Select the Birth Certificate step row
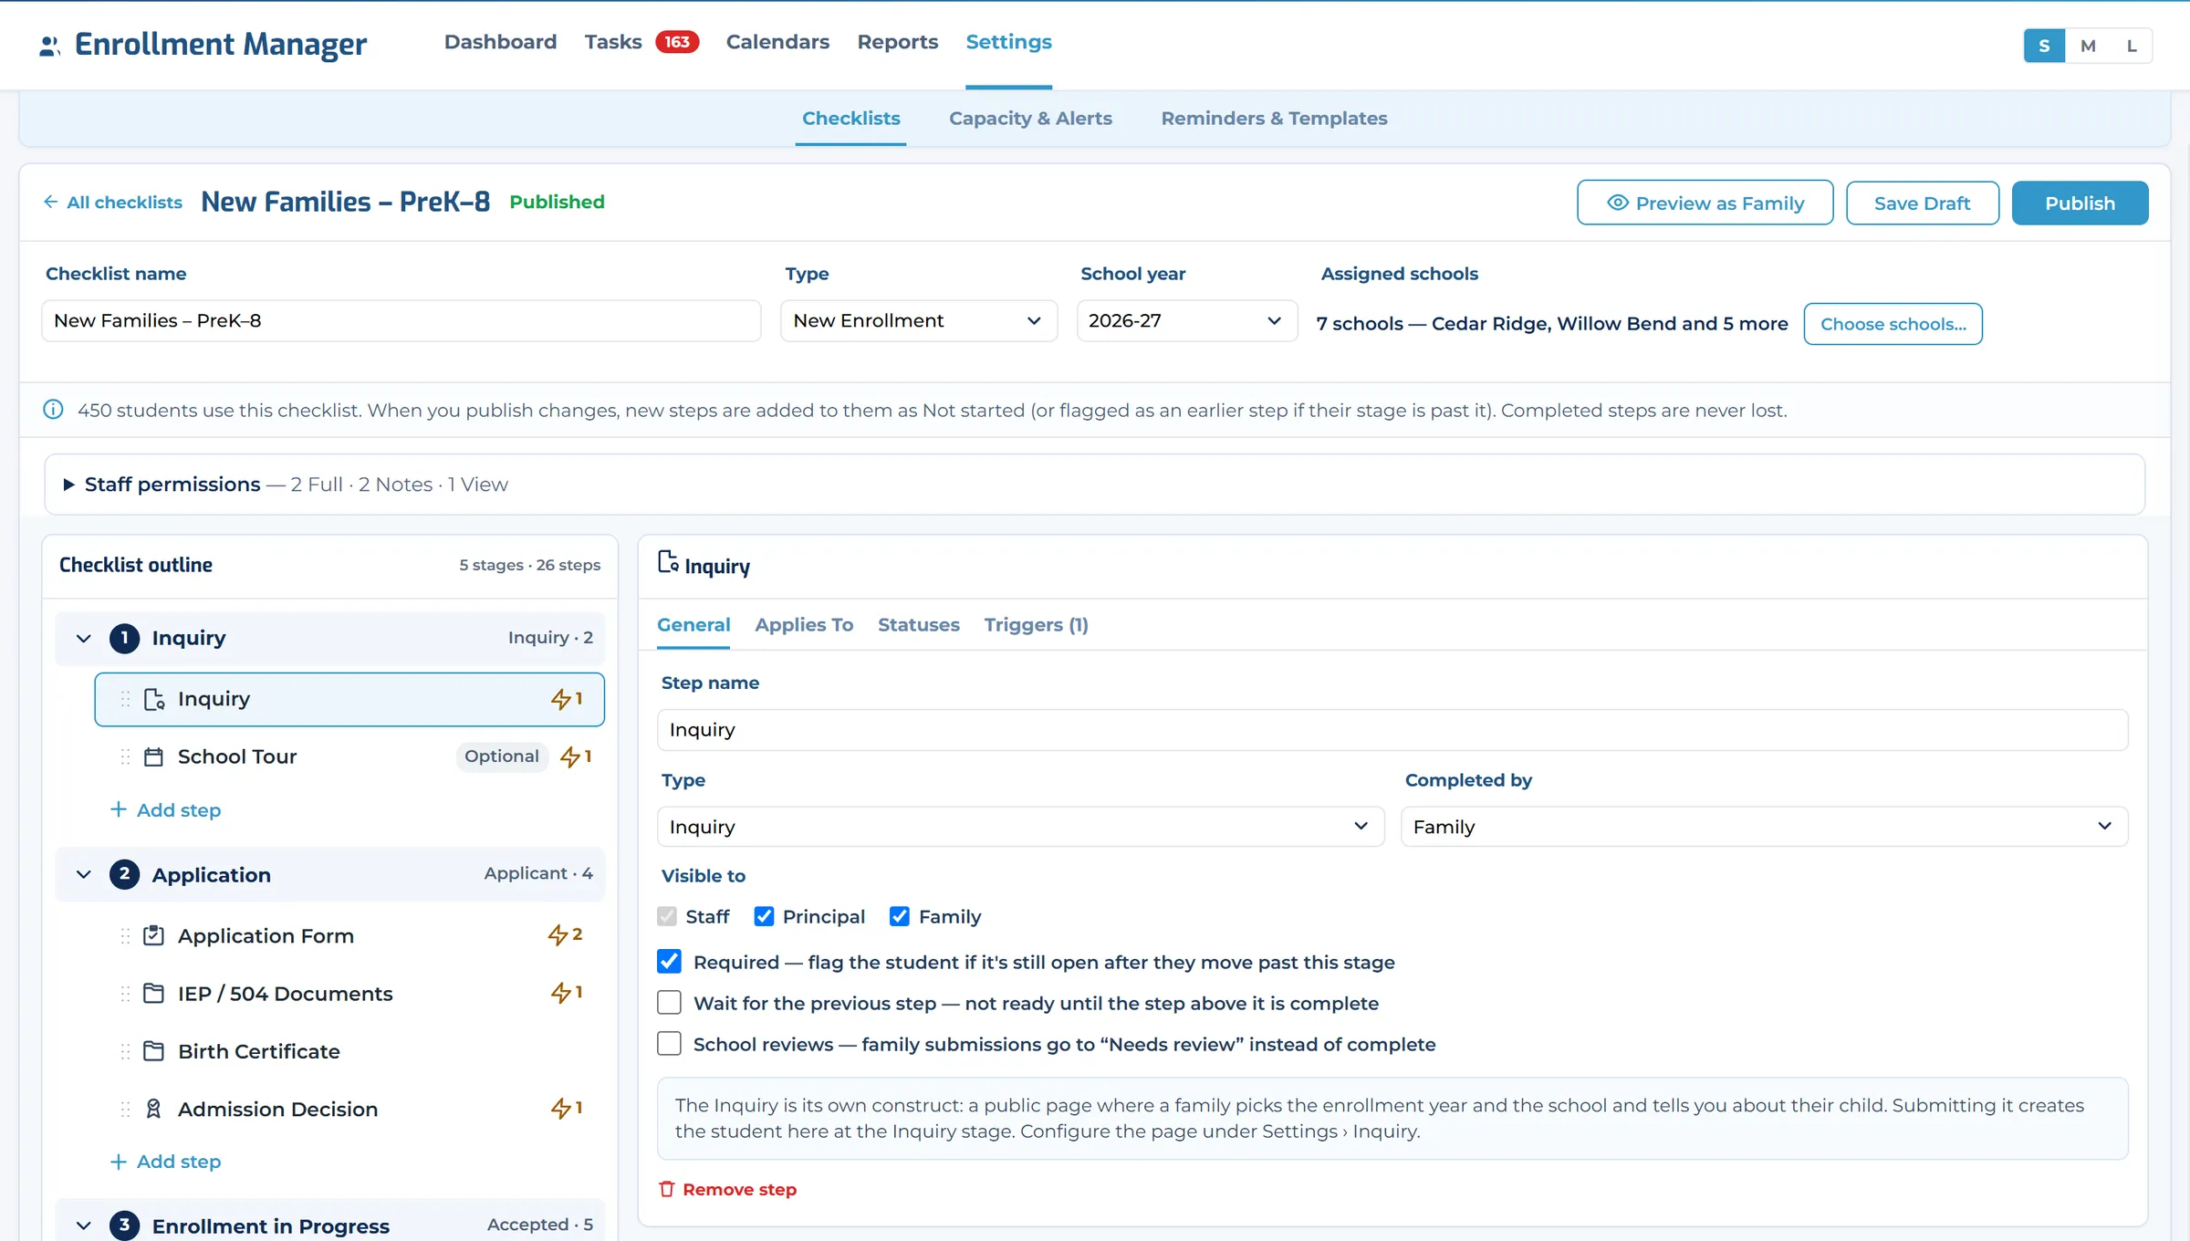2190x1241 pixels. 349,1051
